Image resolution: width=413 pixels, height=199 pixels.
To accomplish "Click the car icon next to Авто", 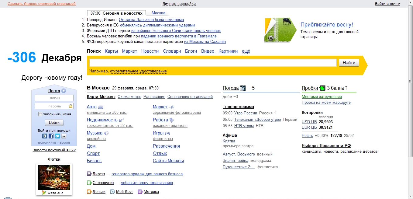I will coord(101,107).
